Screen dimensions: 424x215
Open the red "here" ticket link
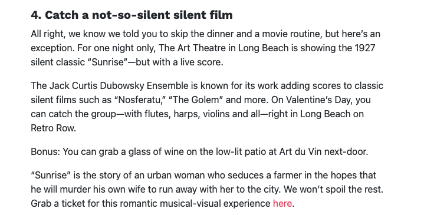click(282, 203)
